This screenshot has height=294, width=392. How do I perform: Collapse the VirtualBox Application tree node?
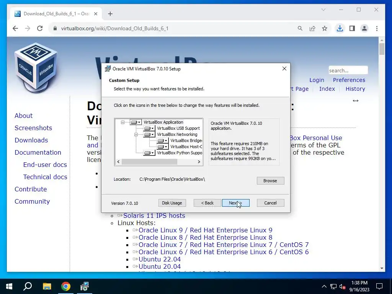pos(122,122)
